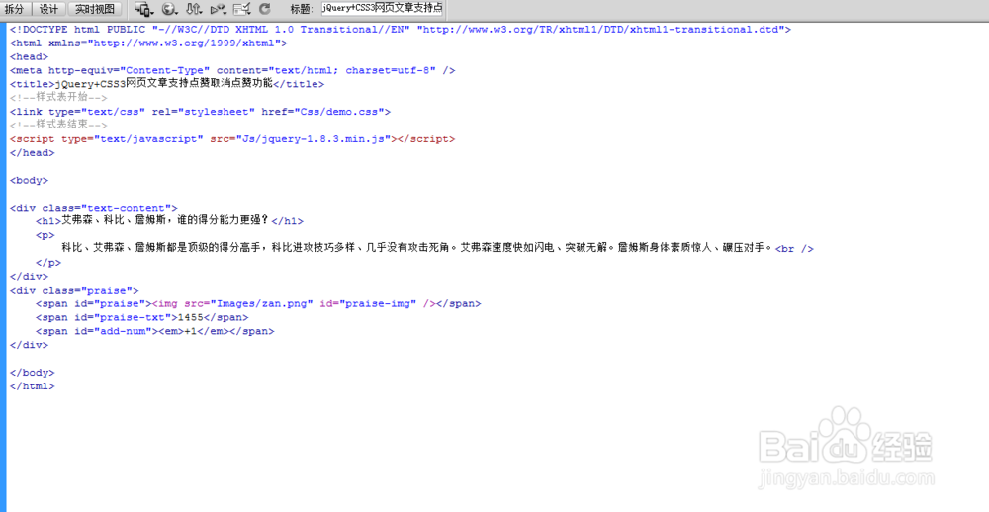
Task: Click the 样式表开始 comment line
Action: [x=58, y=98]
